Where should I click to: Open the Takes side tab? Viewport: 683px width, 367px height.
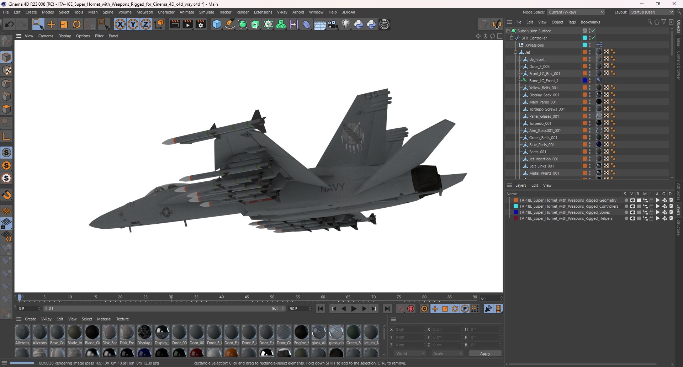(679, 42)
